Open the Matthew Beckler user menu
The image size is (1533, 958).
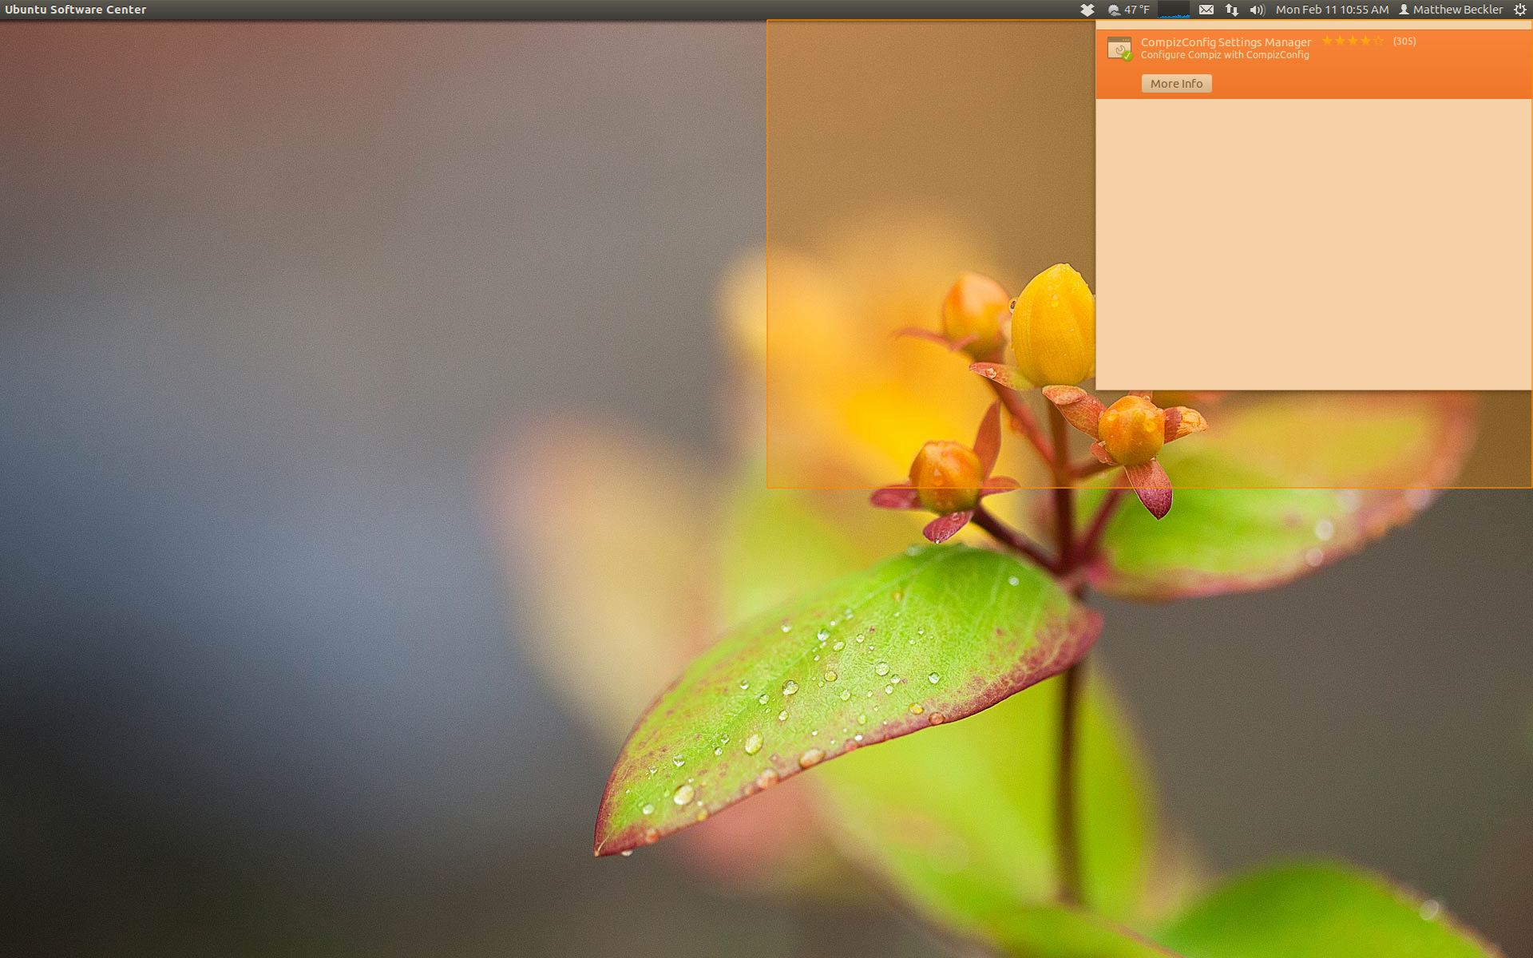coord(1451,10)
